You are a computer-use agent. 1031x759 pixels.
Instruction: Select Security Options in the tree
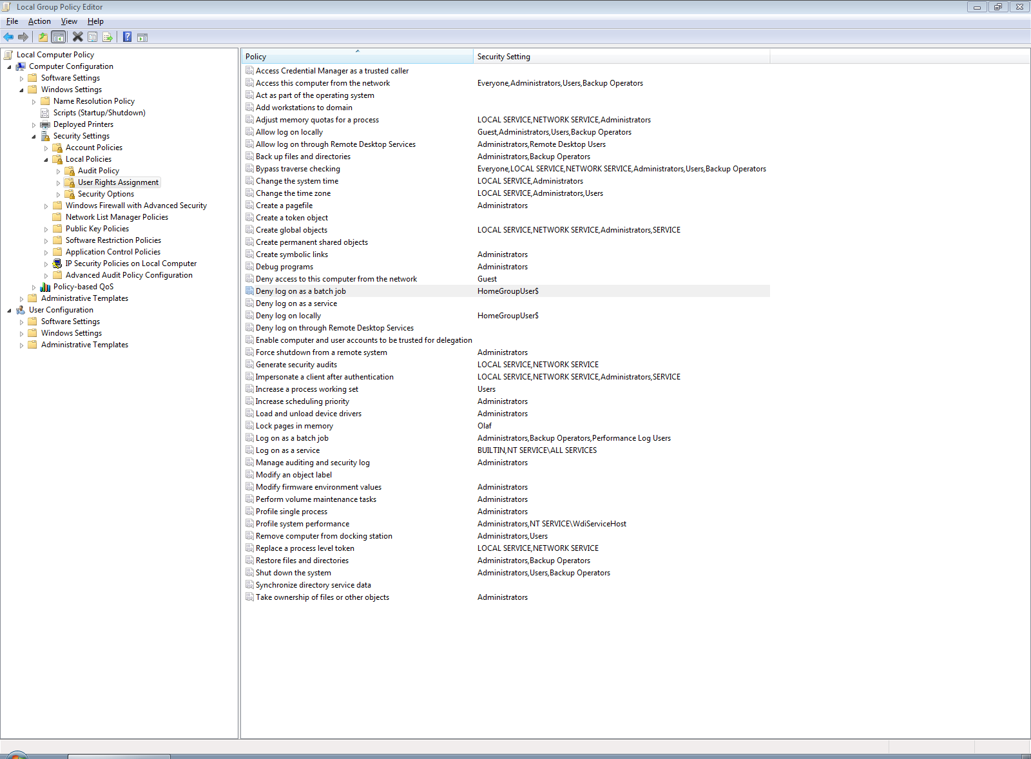tap(106, 194)
